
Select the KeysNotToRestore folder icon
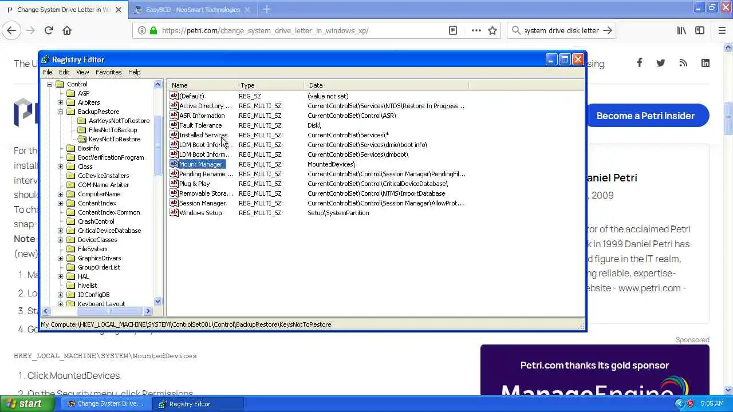(x=82, y=139)
